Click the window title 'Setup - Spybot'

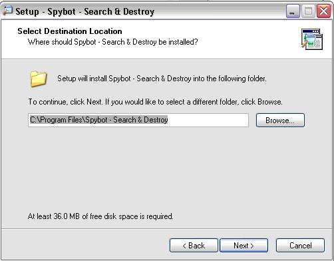(x=85, y=11)
